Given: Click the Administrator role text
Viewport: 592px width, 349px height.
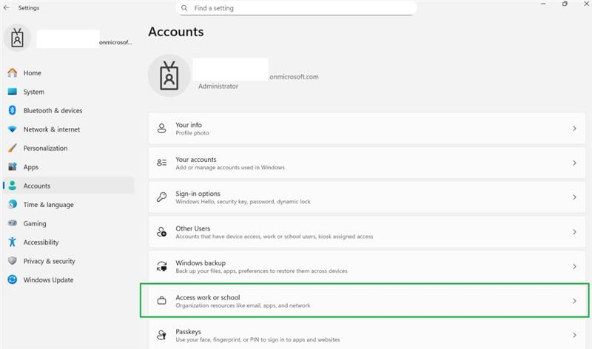Looking at the screenshot, I should [x=218, y=86].
